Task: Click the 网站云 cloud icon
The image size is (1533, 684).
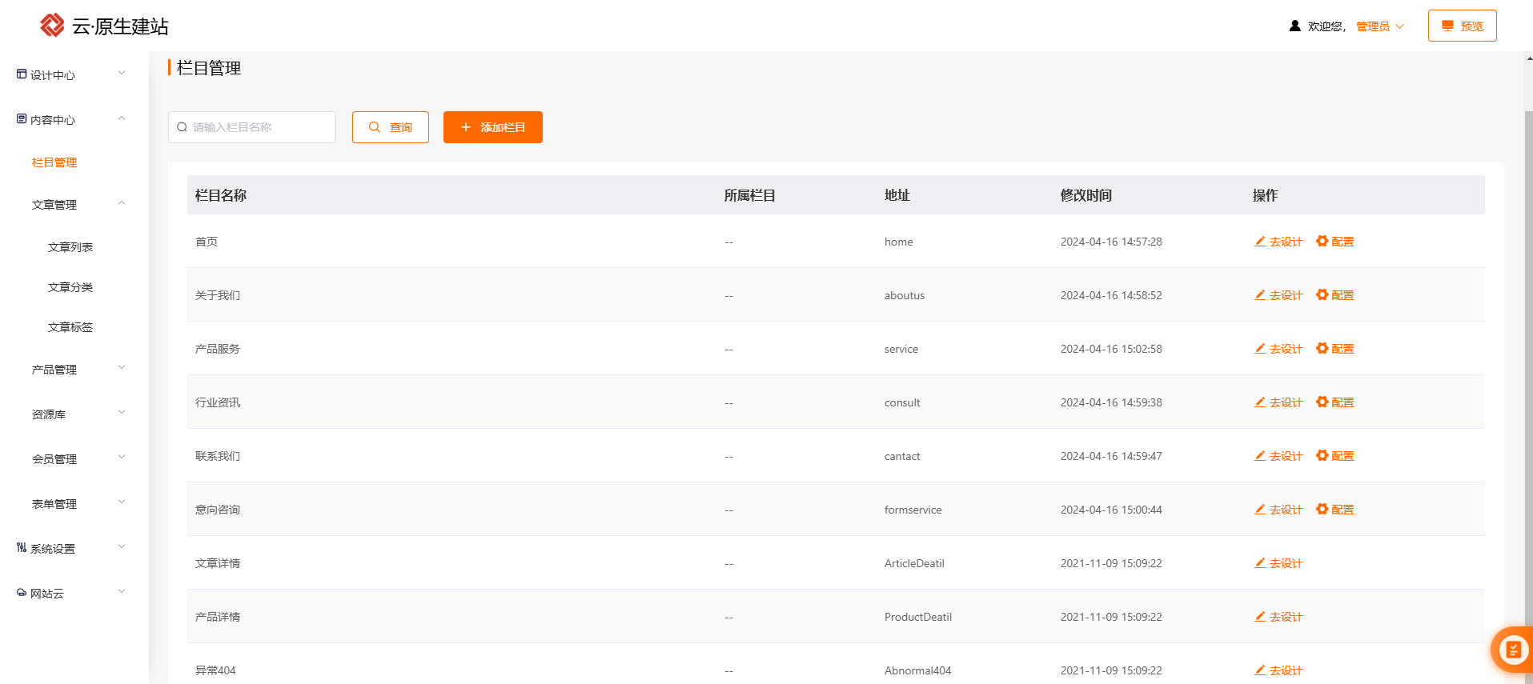Action: coord(22,593)
